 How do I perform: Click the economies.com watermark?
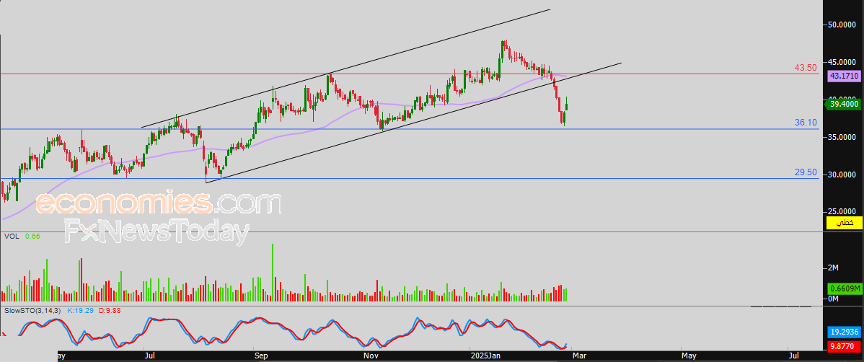158,204
